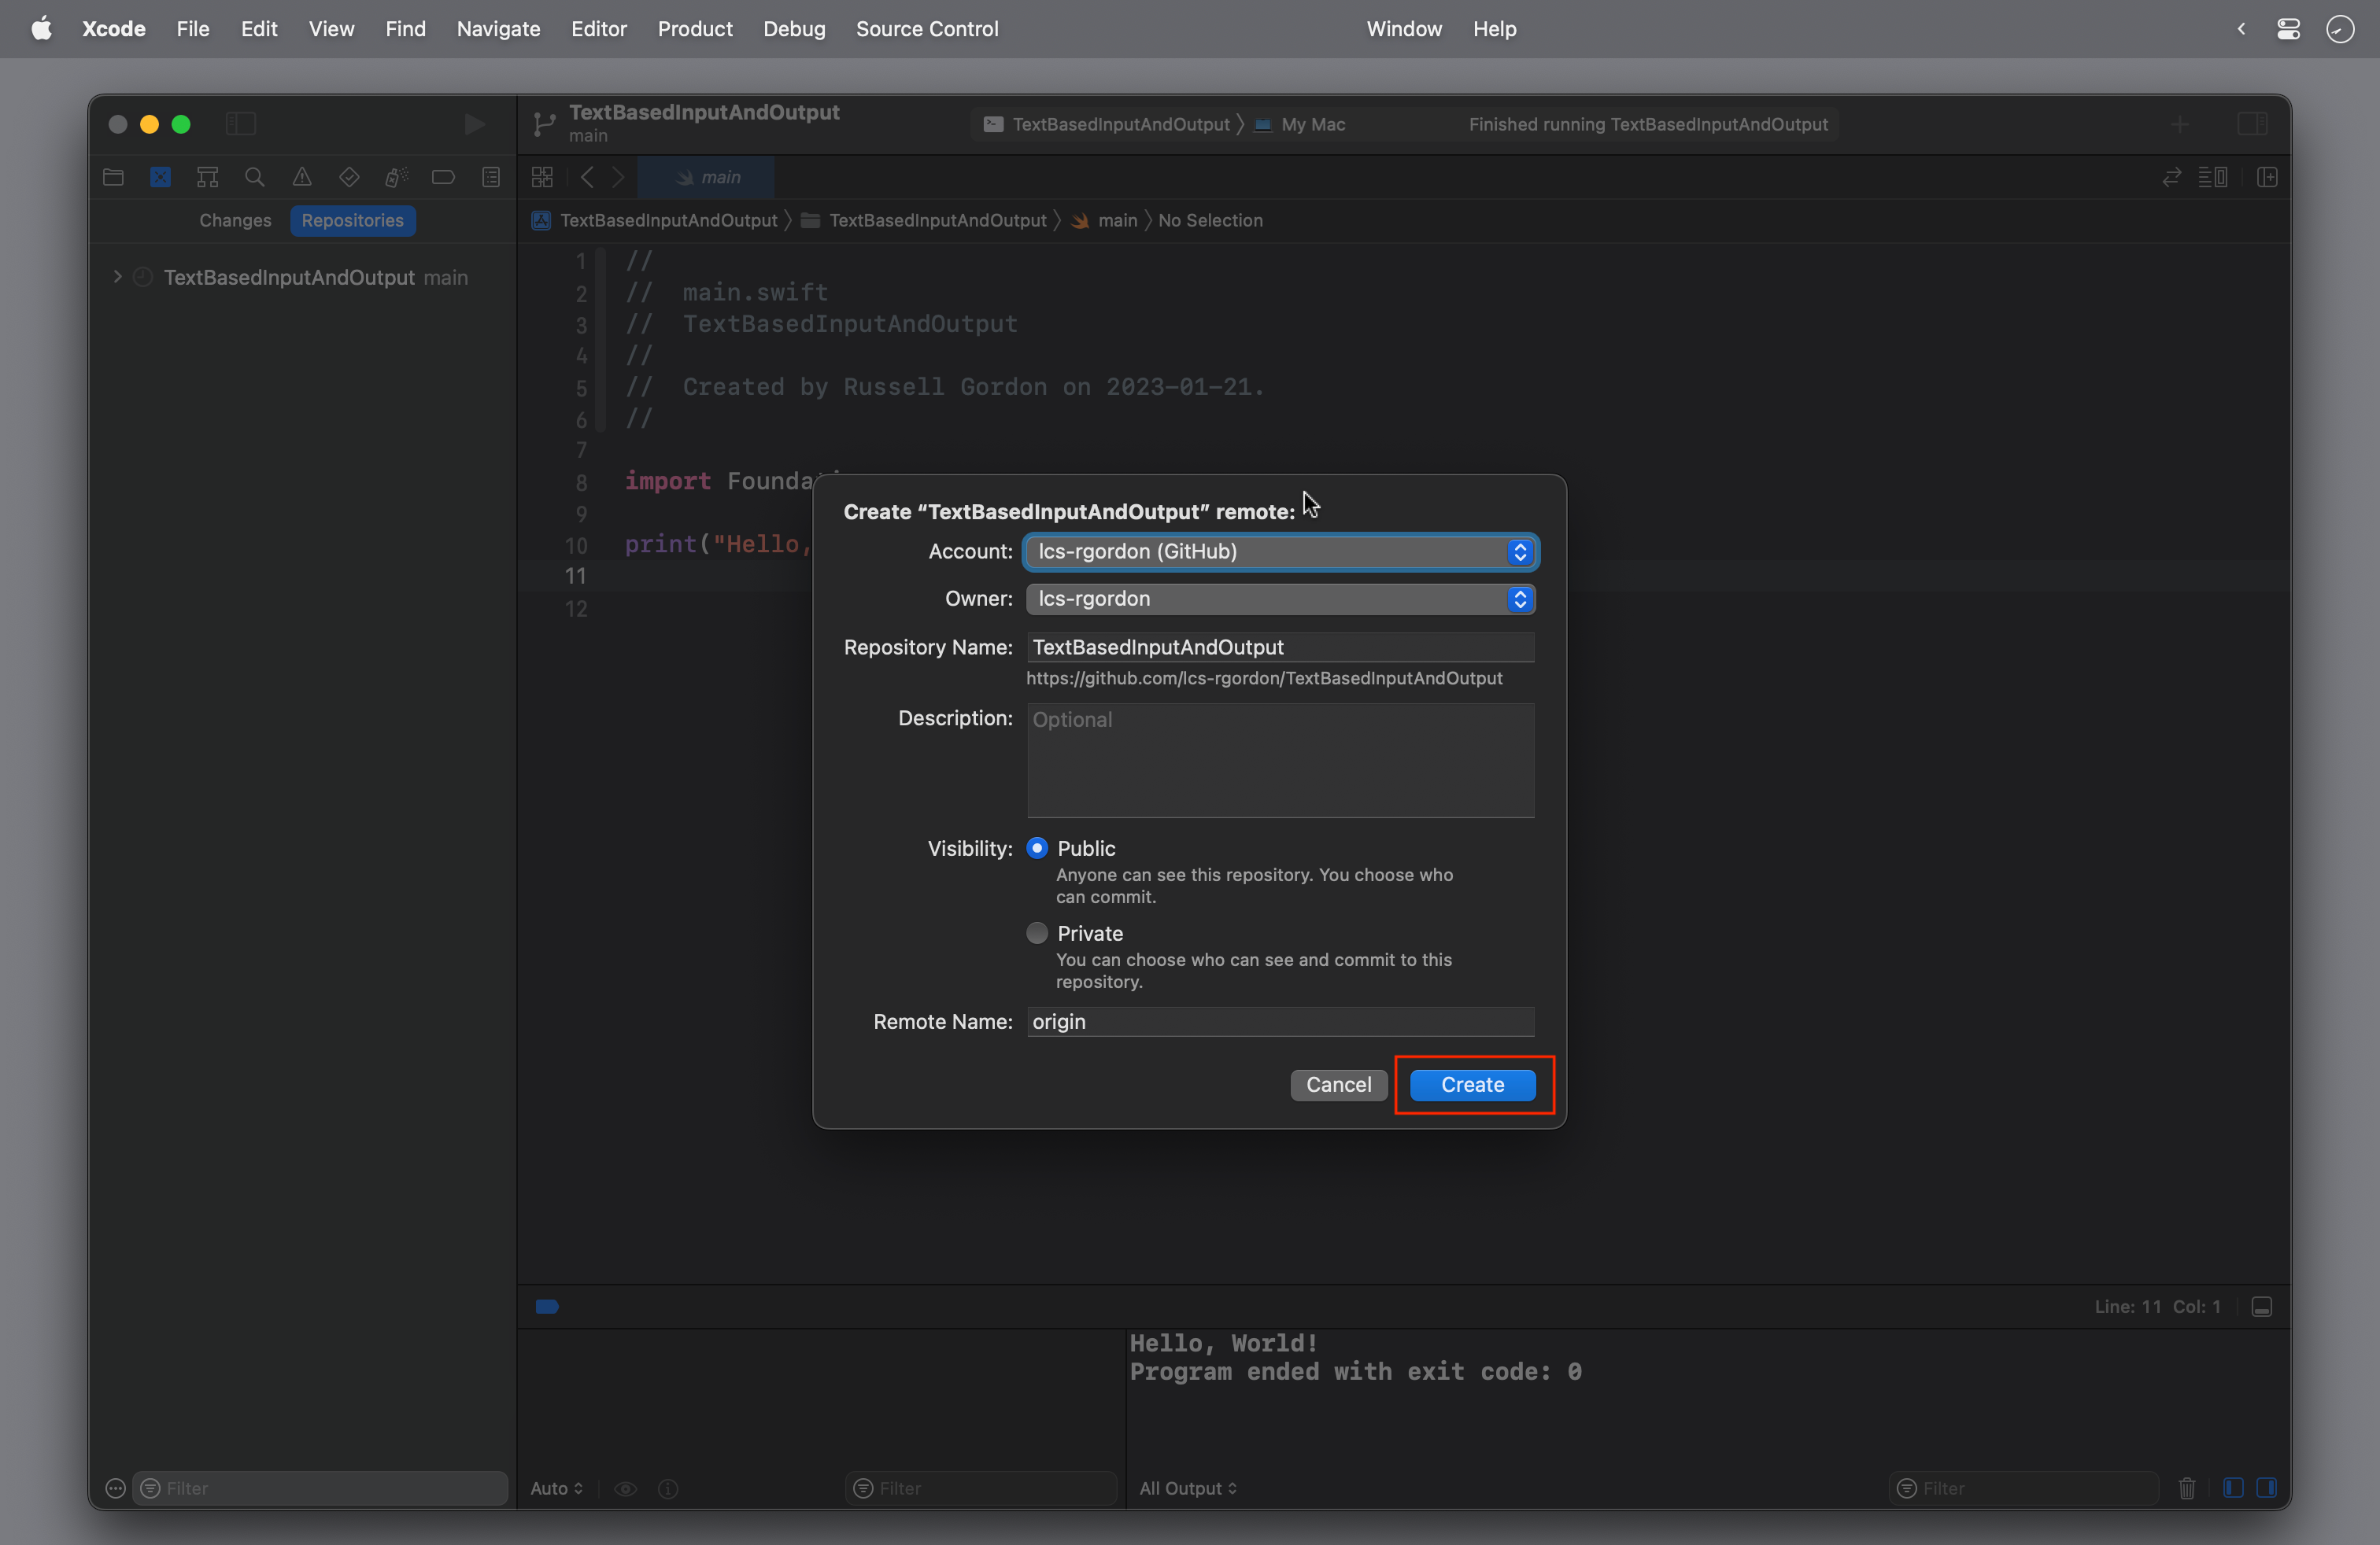
Task: Open the Debug navigator icon
Action: coord(396,177)
